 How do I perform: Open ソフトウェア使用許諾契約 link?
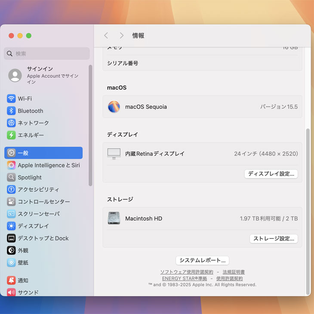click(x=187, y=272)
